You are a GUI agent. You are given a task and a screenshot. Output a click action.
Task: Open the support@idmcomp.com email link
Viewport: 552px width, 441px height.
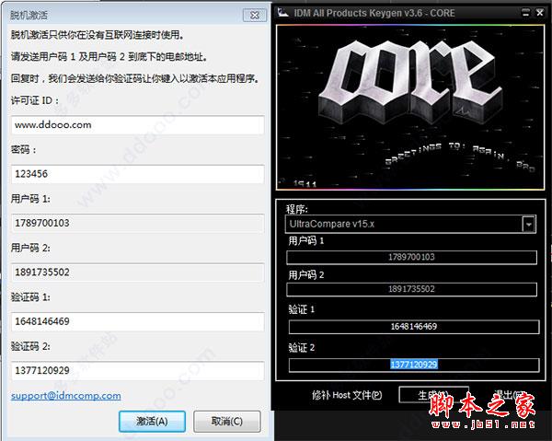[66, 396]
